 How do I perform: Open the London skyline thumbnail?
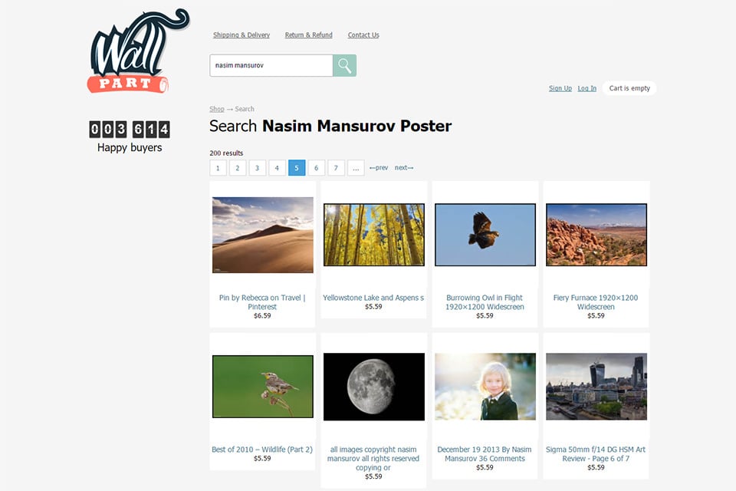point(596,387)
